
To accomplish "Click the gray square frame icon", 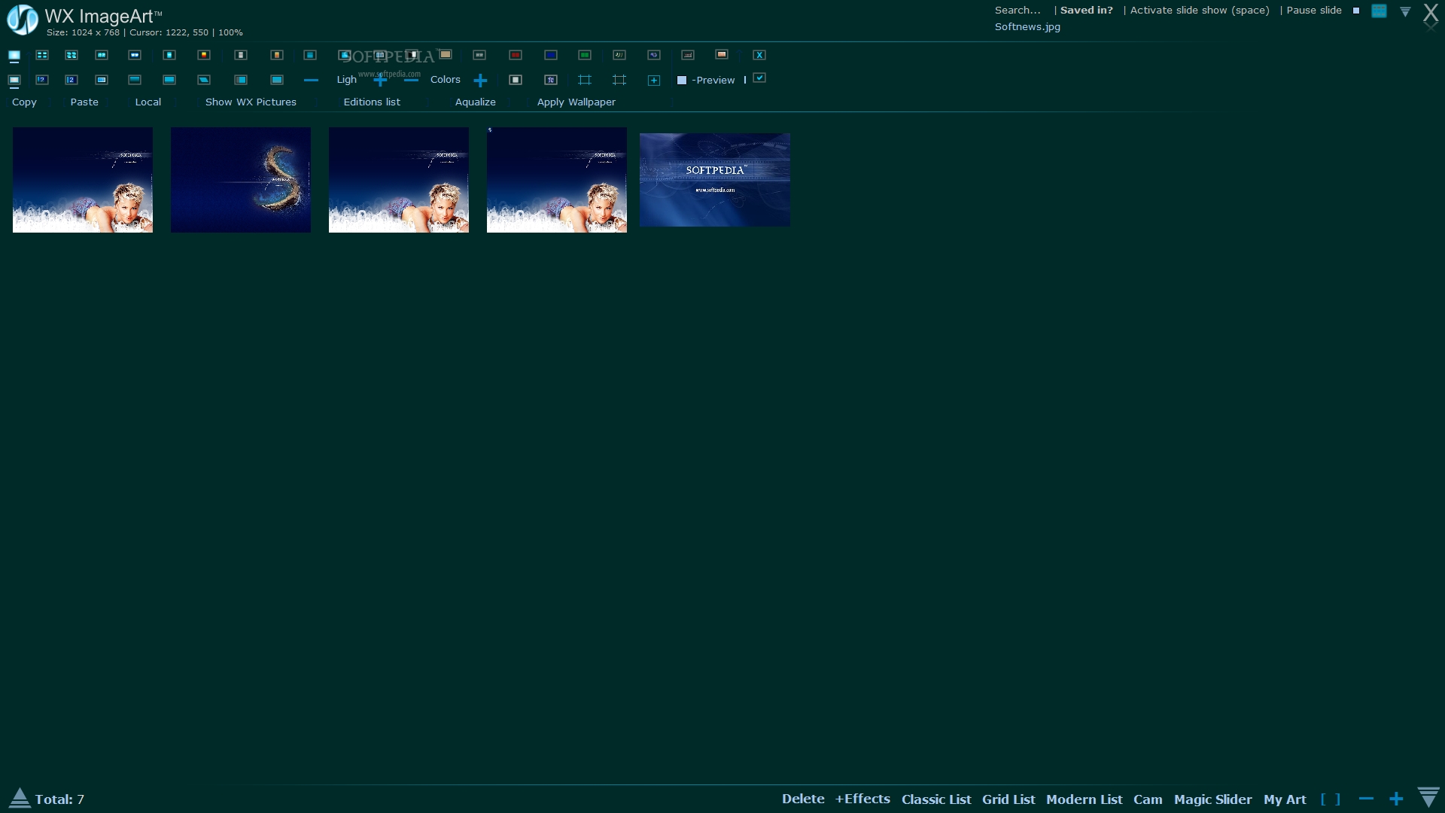I will pos(516,80).
